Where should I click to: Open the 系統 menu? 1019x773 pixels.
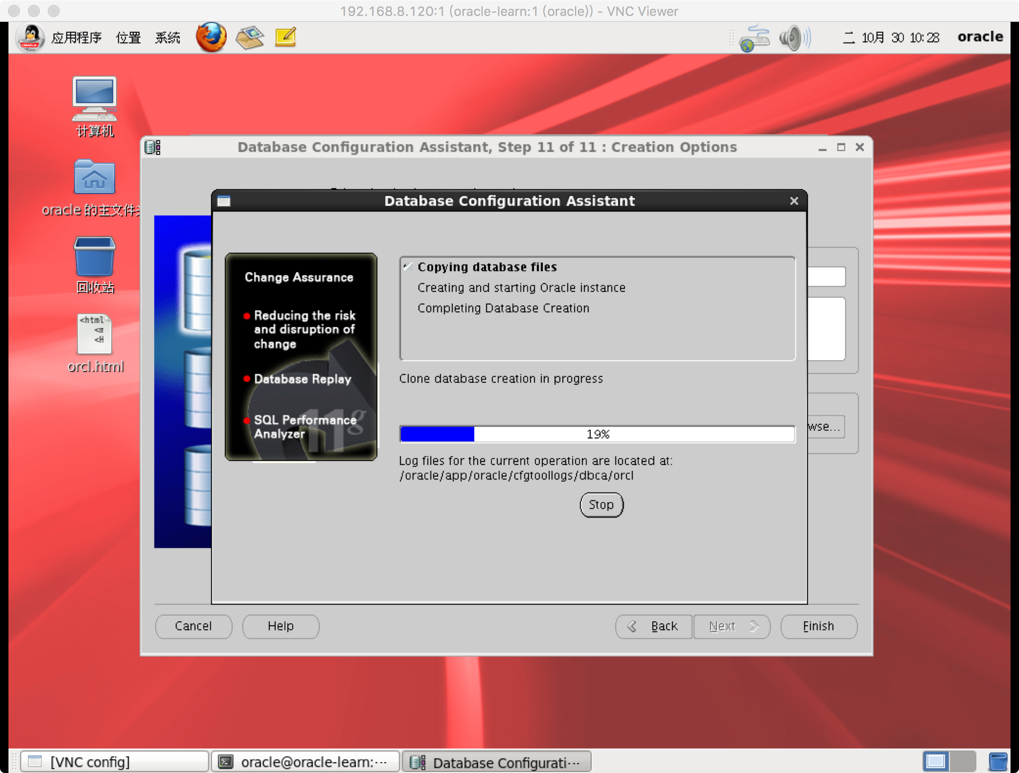(x=167, y=38)
